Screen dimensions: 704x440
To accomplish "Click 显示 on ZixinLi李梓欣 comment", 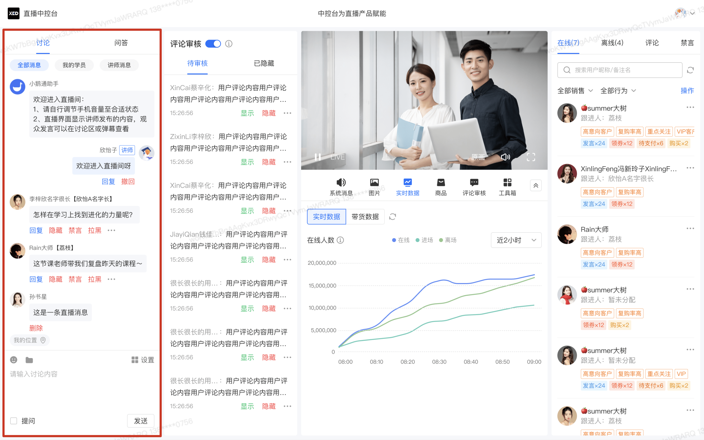I will tap(247, 162).
